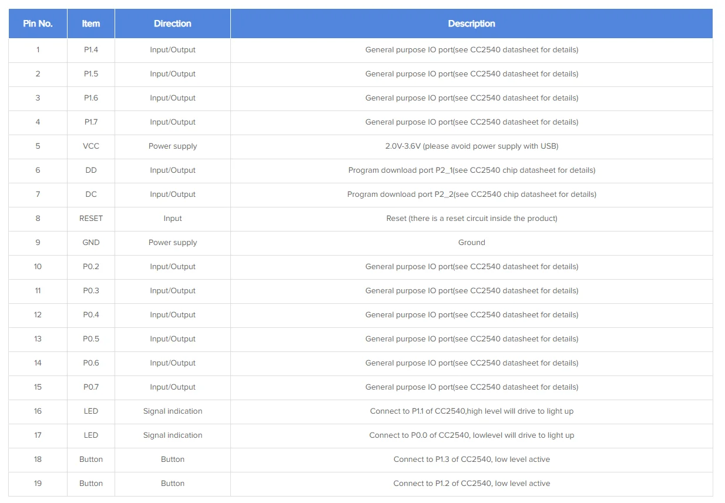Click the "Connect to P1.2 of CC2540" description
This screenshot has height=503, width=725.
472,484
